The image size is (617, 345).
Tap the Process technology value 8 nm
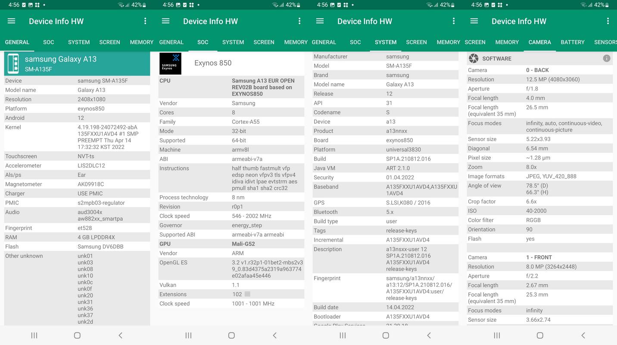(x=238, y=197)
